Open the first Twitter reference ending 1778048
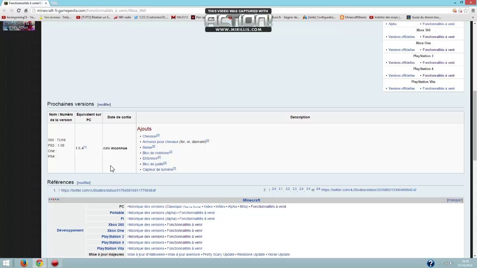This screenshot has height=268, width=477. tap(108, 191)
